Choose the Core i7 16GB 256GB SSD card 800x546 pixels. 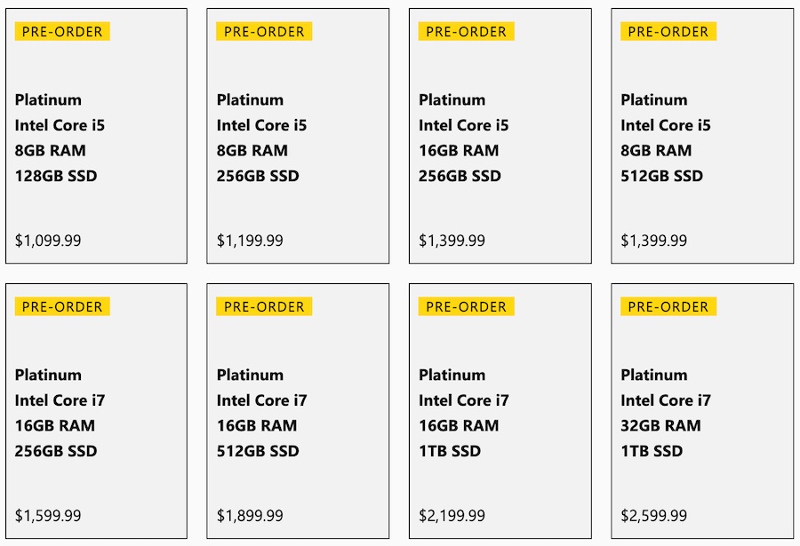pyautogui.click(x=96, y=413)
